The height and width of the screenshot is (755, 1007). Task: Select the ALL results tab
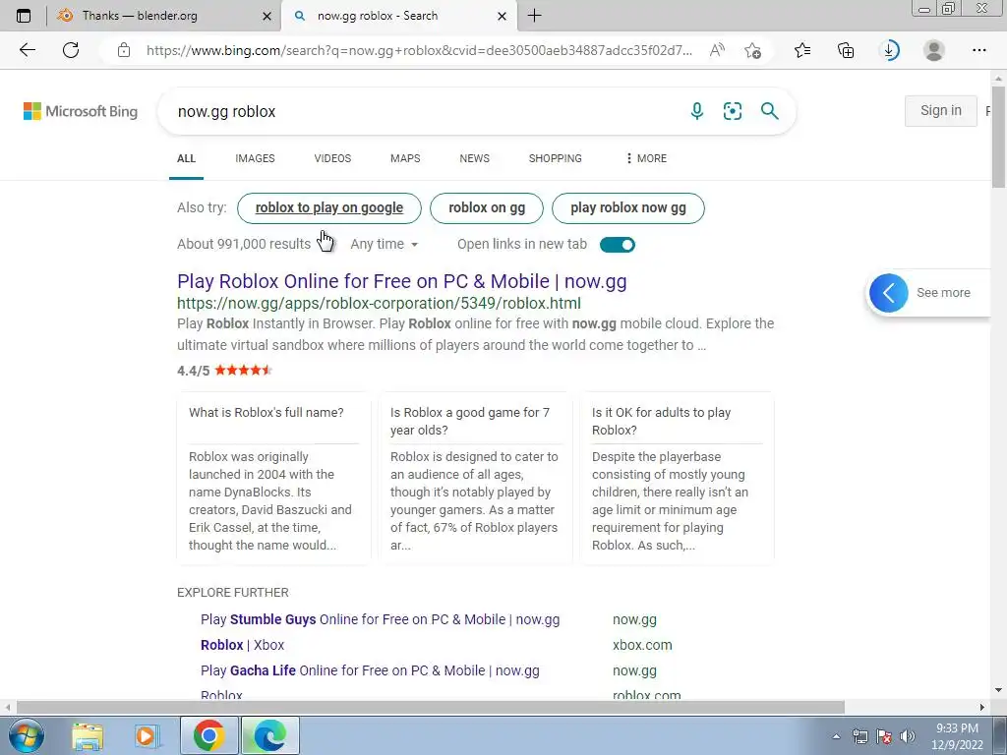186,158
